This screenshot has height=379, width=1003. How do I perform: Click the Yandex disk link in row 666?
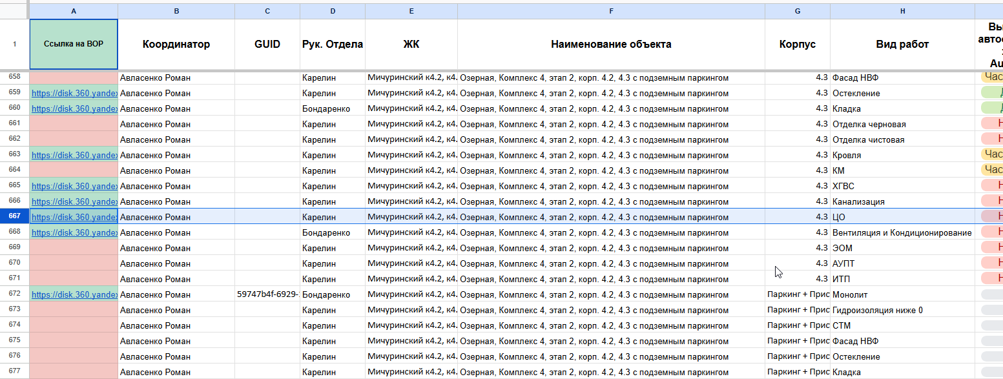point(74,201)
